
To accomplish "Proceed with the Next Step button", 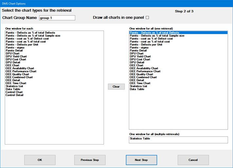I will click(141, 160).
